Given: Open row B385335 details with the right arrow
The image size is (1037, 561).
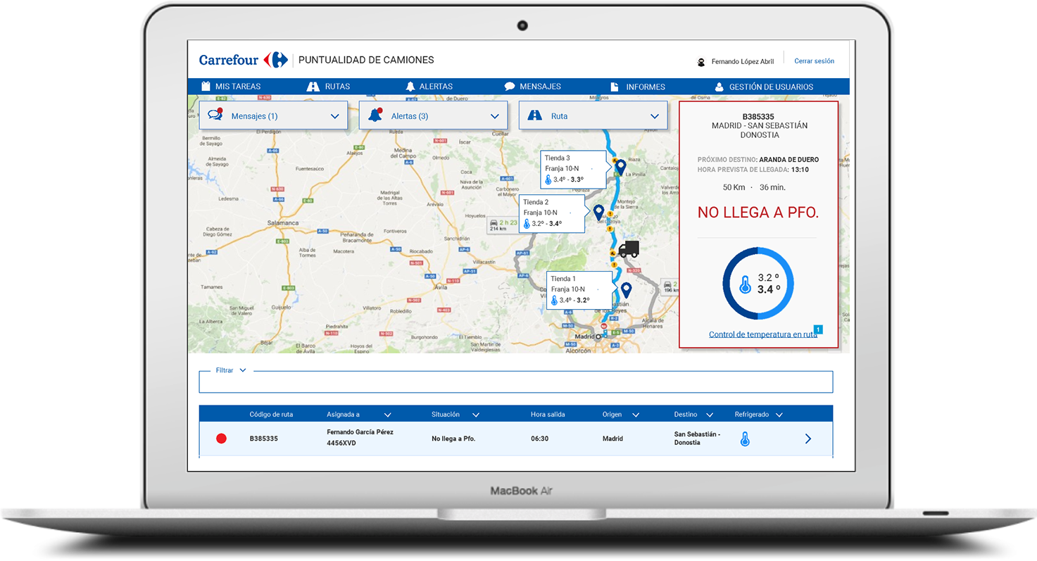Looking at the screenshot, I should pyautogui.click(x=807, y=439).
